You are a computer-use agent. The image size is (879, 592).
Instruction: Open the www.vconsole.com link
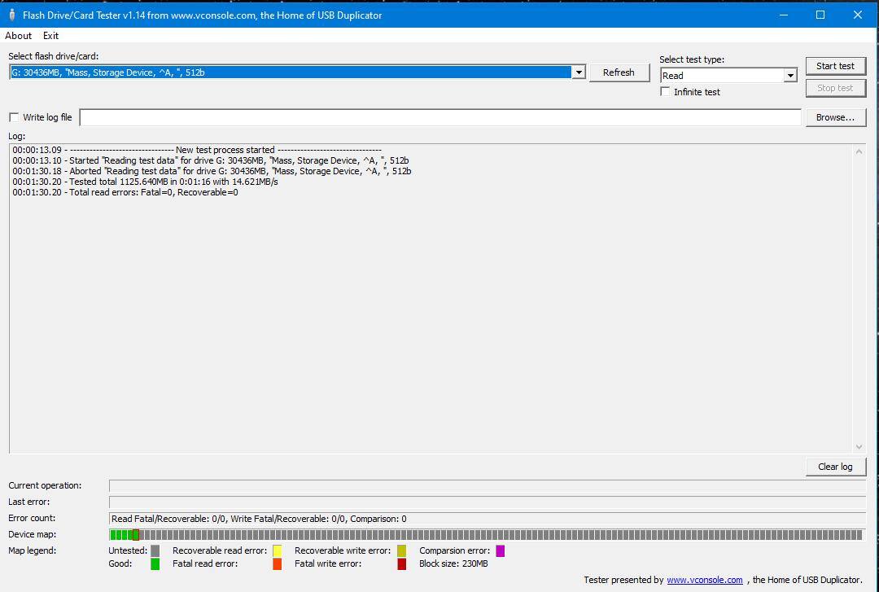pyautogui.click(x=704, y=580)
